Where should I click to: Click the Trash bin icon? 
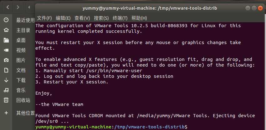tap(6, 100)
